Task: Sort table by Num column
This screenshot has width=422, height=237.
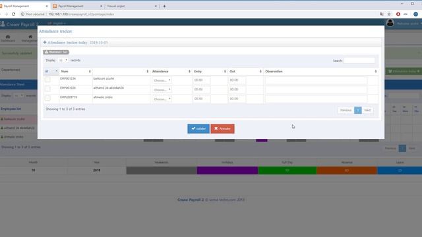Action: pos(76,72)
